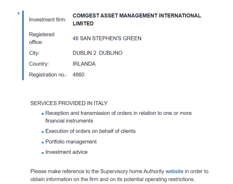Click the "SERVICES PROVIDED IN ITALY" heading

coord(69,103)
